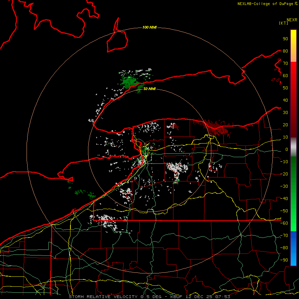Select the -60 value on the velocity scale
The height and width of the screenshot is (299, 299).
(x=284, y=223)
